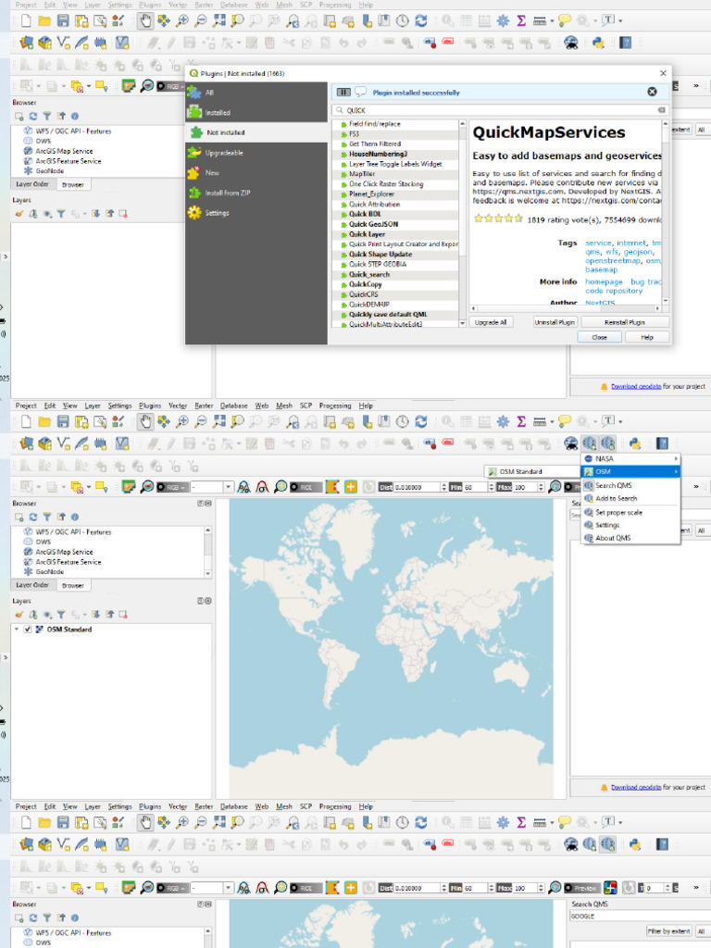711x948 pixels.
Task: Select Search QMS menu item
Action: 613,485
